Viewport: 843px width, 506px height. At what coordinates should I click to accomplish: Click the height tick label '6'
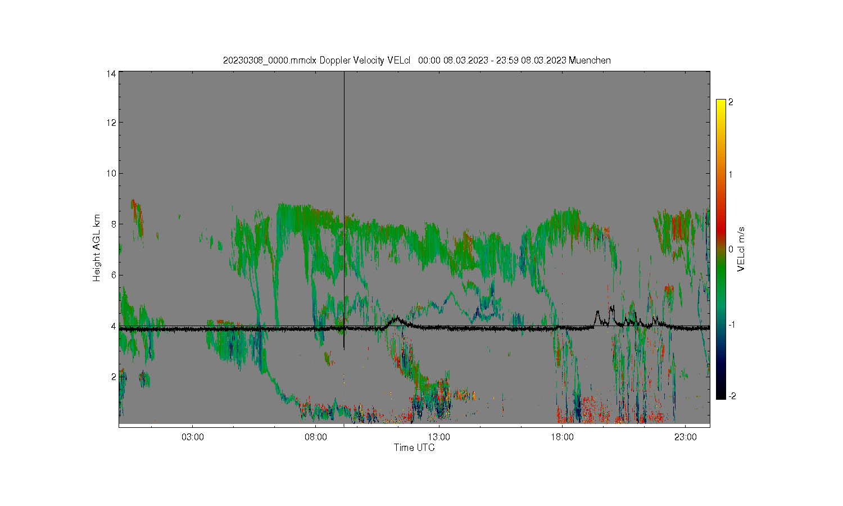[114, 275]
